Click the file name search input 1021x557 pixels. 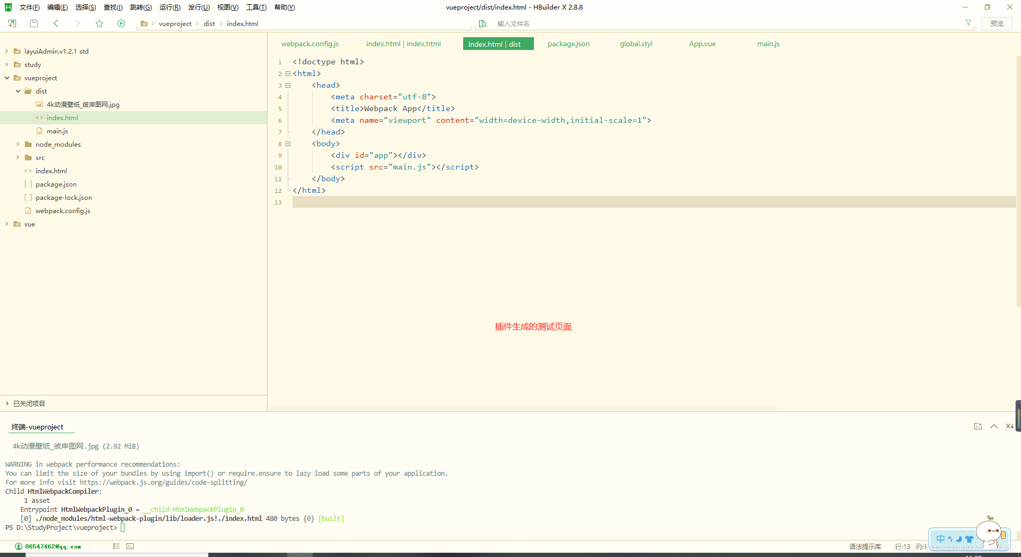point(726,23)
